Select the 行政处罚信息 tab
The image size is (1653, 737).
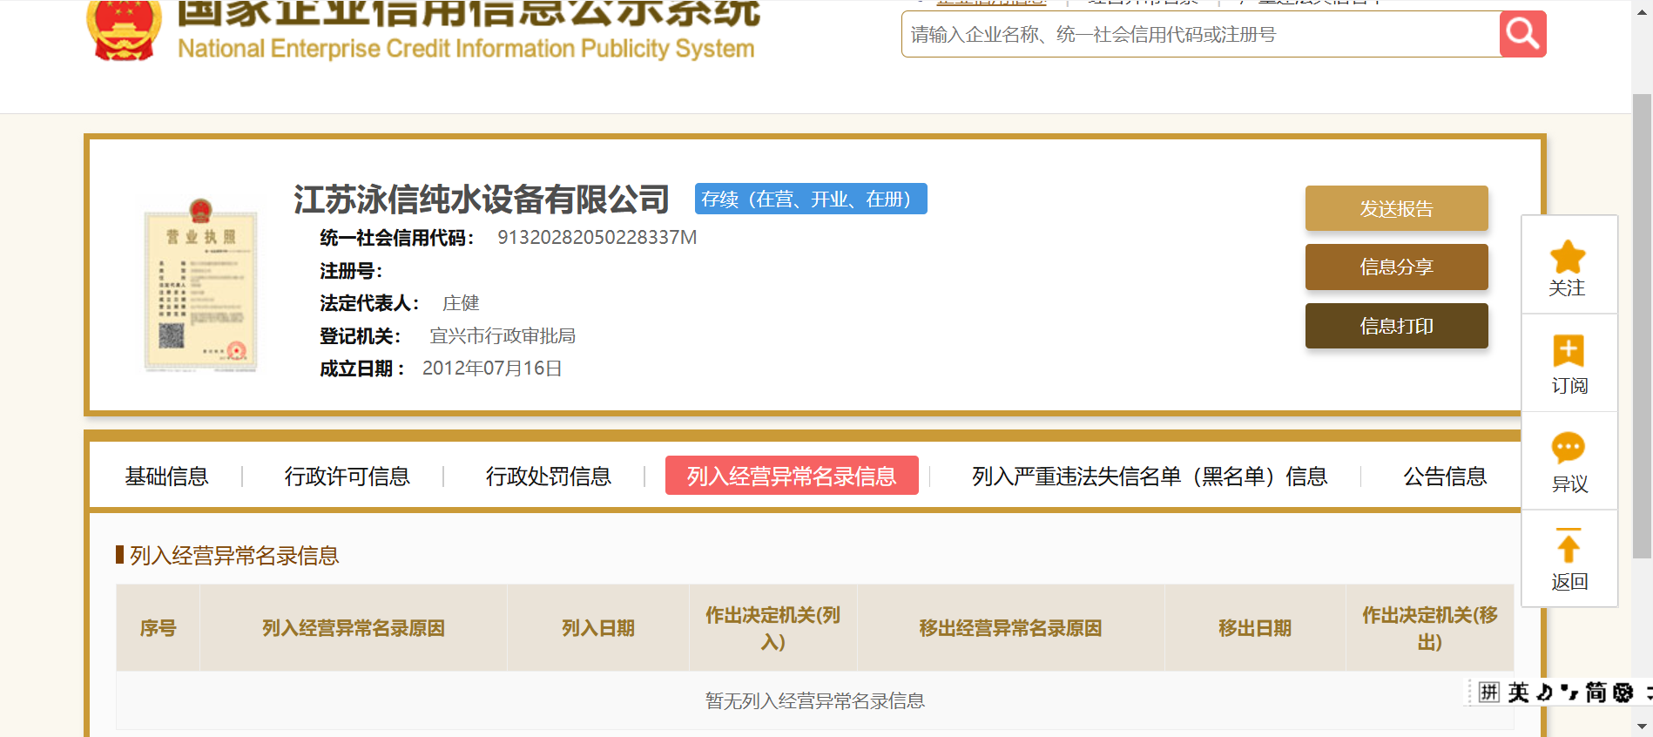[549, 476]
